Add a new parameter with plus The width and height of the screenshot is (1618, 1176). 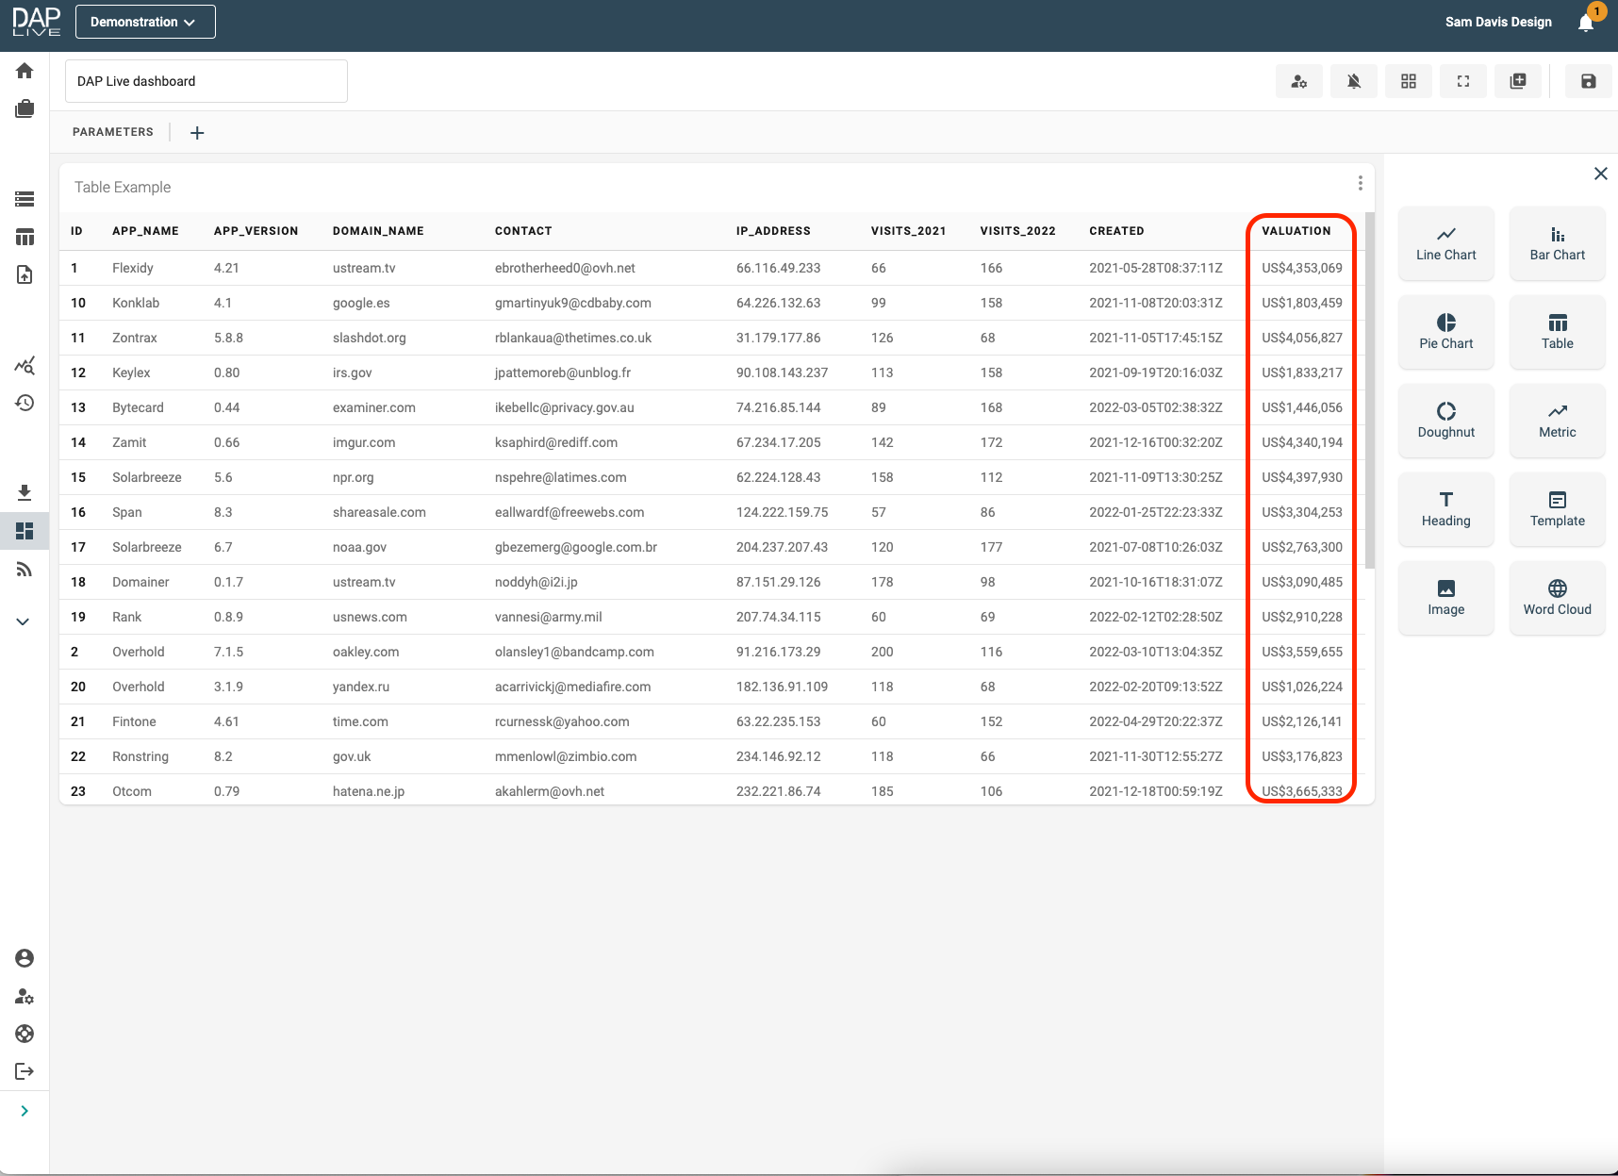click(197, 133)
